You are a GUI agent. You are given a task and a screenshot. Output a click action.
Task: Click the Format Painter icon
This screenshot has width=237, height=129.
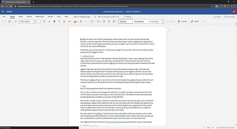(x=16, y=21)
